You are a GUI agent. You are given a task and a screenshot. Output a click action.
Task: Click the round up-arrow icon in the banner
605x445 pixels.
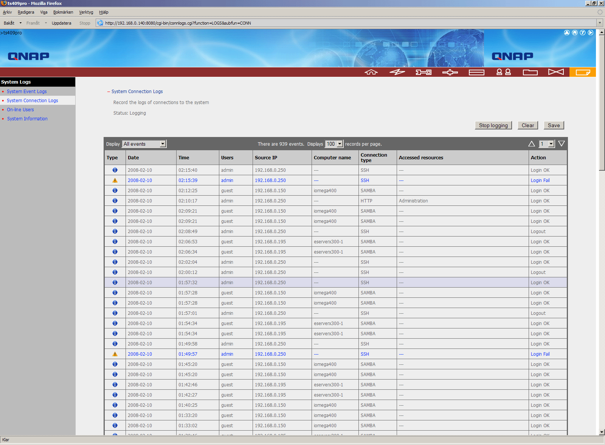567,33
